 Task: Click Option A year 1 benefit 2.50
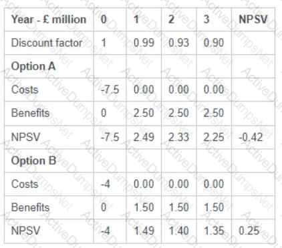click(144, 113)
